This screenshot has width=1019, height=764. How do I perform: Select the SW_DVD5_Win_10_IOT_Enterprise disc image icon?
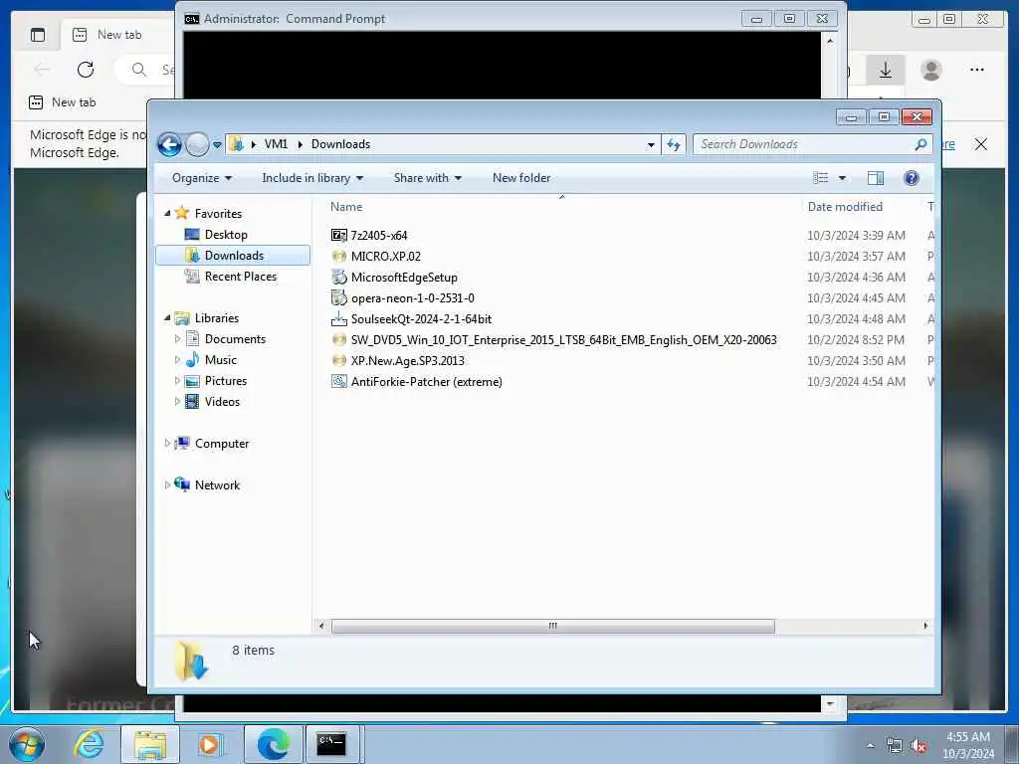(338, 340)
